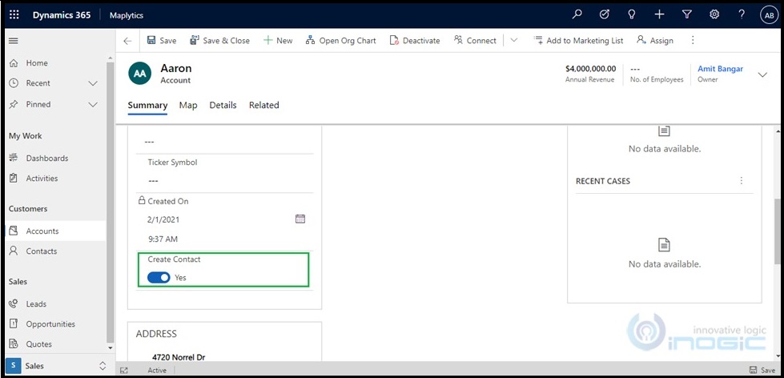This screenshot has width=784, height=378.
Task: Click the 4720 Norrel Dr address text
Action: point(179,357)
